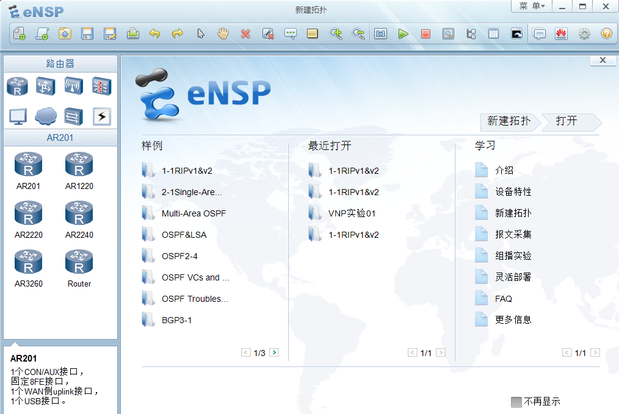Image resolution: width=619 pixels, height=414 pixels.
Task: Click the zoom in magnifier icon
Action: point(336,34)
